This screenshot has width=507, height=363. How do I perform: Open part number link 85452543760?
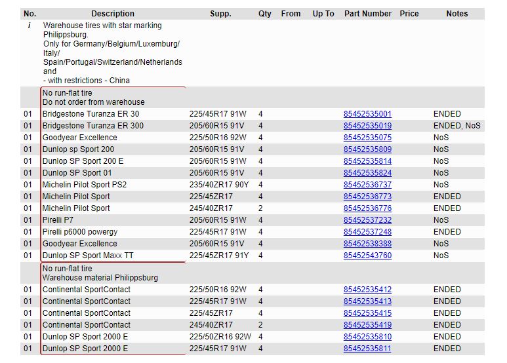click(367, 256)
